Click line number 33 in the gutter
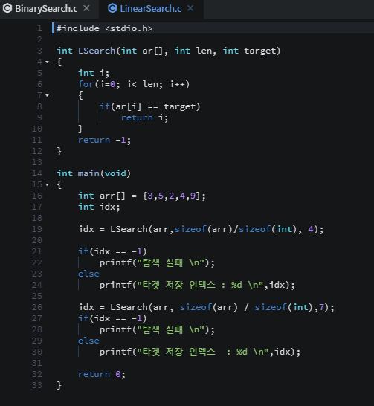The height and width of the screenshot is (406, 374). pyautogui.click(x=37, y=385)
